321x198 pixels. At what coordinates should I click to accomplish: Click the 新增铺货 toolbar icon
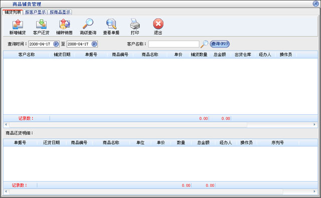pos(18,25)
